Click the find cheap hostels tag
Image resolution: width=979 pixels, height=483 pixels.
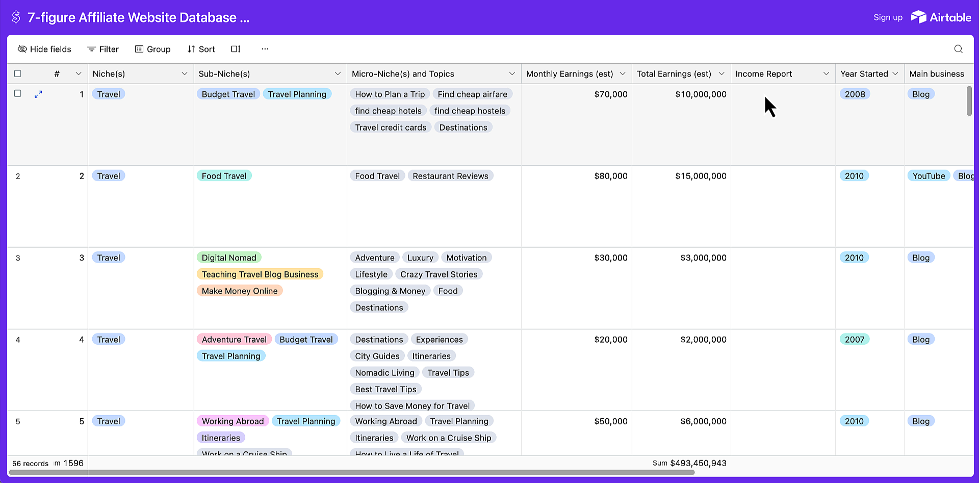click(x=470, y=111)
